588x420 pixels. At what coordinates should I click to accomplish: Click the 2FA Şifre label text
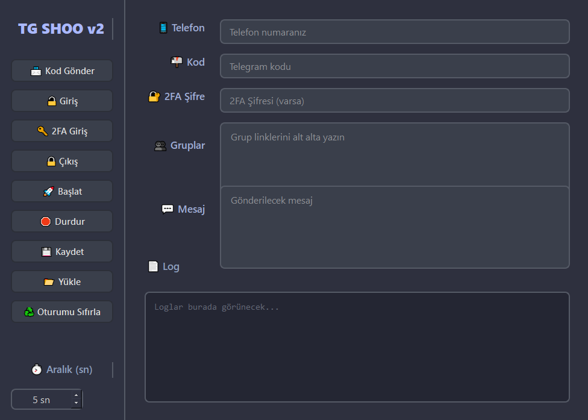pos(184,97)
